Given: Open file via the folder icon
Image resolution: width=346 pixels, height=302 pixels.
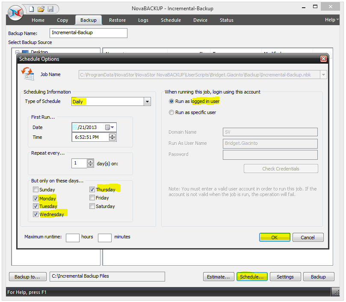Looking at the screenshot, I should pyautogui.click(x=41, y=9).
